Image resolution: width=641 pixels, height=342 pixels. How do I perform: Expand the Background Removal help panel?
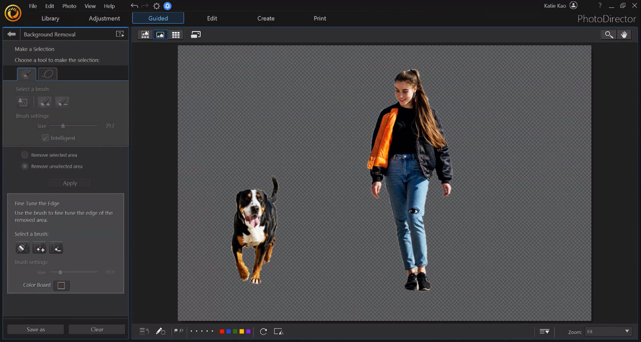[x=120, y=34]
